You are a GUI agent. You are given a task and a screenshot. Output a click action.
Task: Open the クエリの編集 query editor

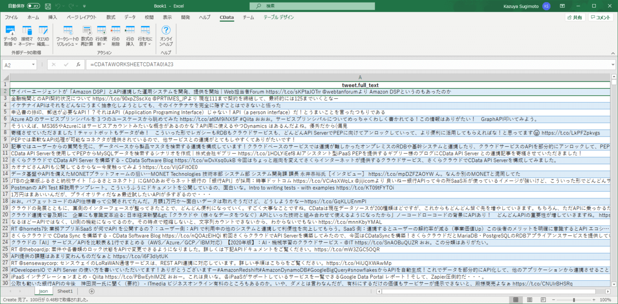(x=43, y=35)
